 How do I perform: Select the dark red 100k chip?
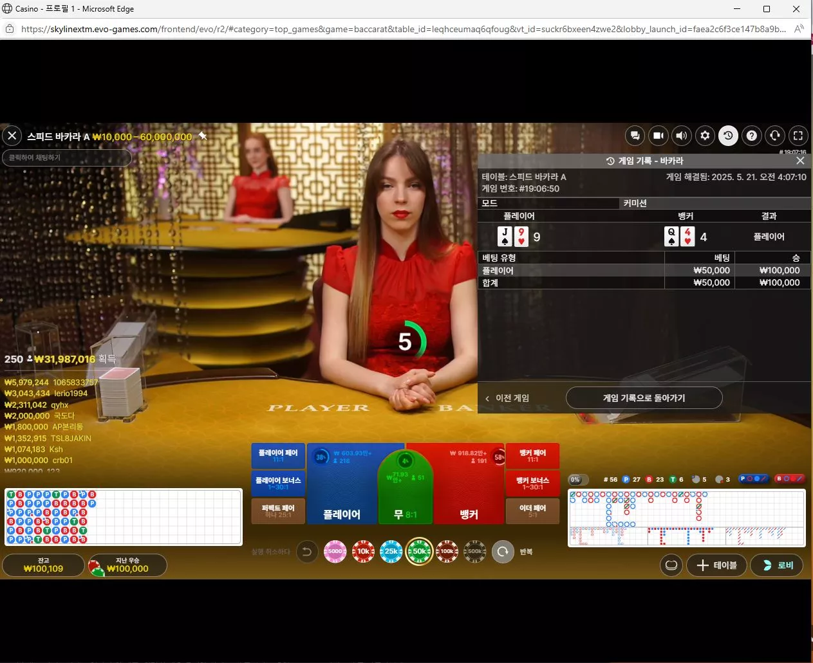447,552
